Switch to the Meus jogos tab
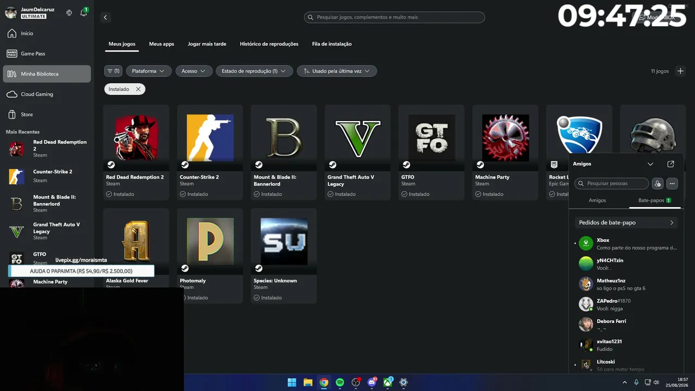Image resolution: width=695 pixels, height=391 pixels. 122,44
